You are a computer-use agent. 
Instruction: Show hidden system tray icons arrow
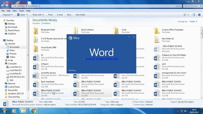[178, 111]
